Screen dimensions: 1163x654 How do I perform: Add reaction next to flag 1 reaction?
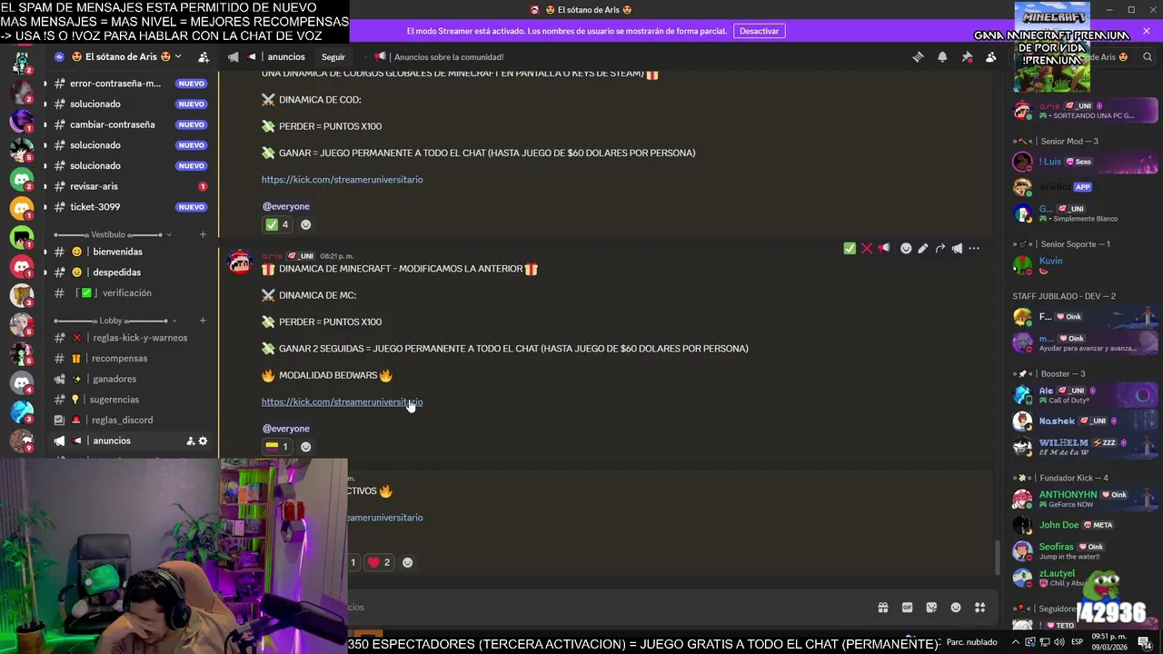(305, 447)
